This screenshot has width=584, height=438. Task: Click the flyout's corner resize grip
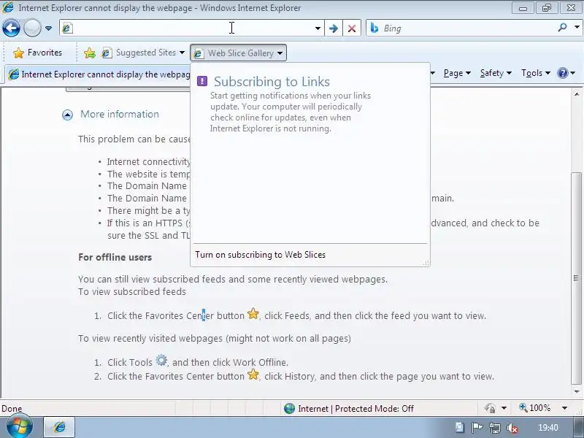(426, 263)
